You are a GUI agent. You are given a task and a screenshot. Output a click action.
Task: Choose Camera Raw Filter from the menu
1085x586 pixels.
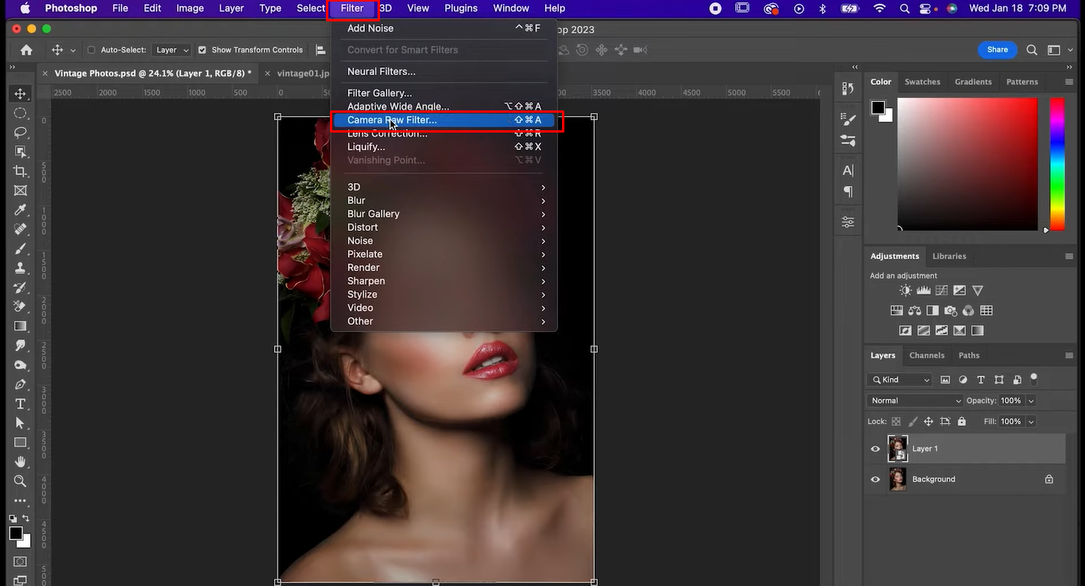tap(392, 121)
